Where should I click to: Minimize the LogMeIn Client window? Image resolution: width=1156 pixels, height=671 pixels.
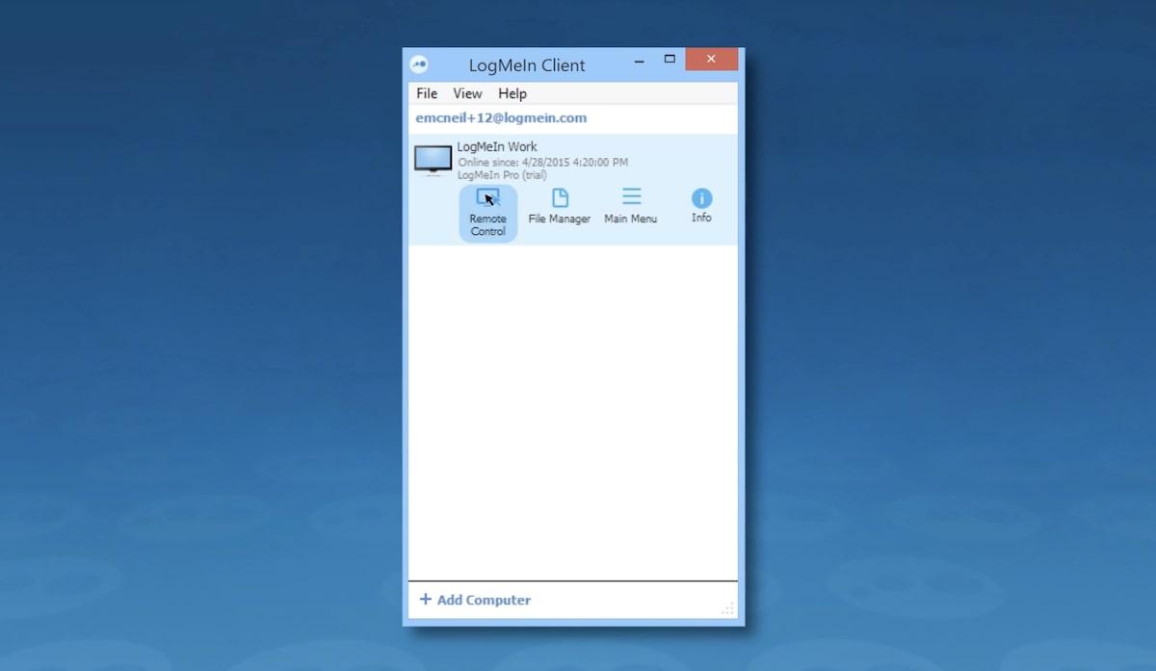click(640, 60)
